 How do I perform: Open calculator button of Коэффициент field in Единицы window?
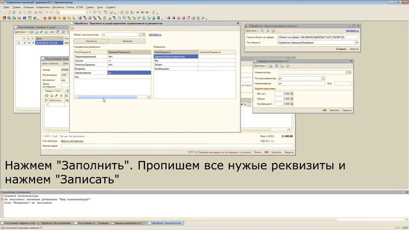click(x=292, y=103)
